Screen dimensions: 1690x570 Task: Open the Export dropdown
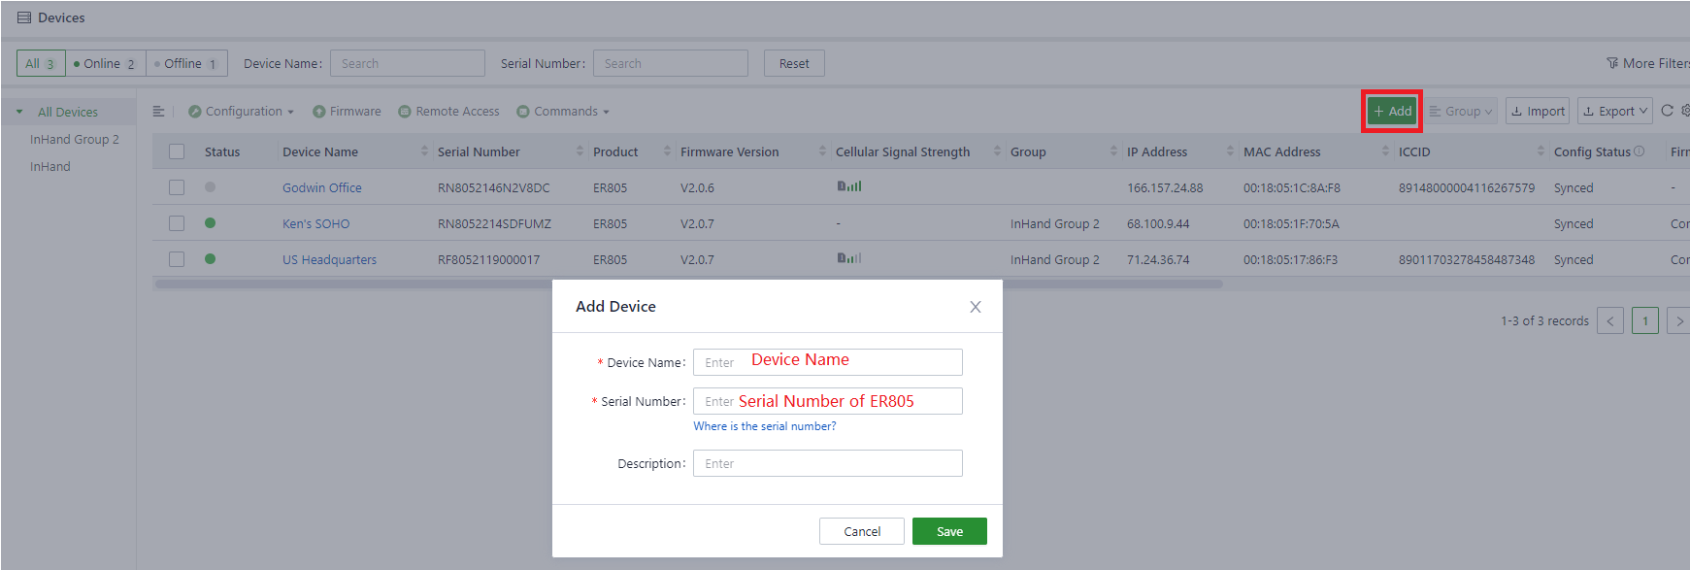coord(1614,112)
